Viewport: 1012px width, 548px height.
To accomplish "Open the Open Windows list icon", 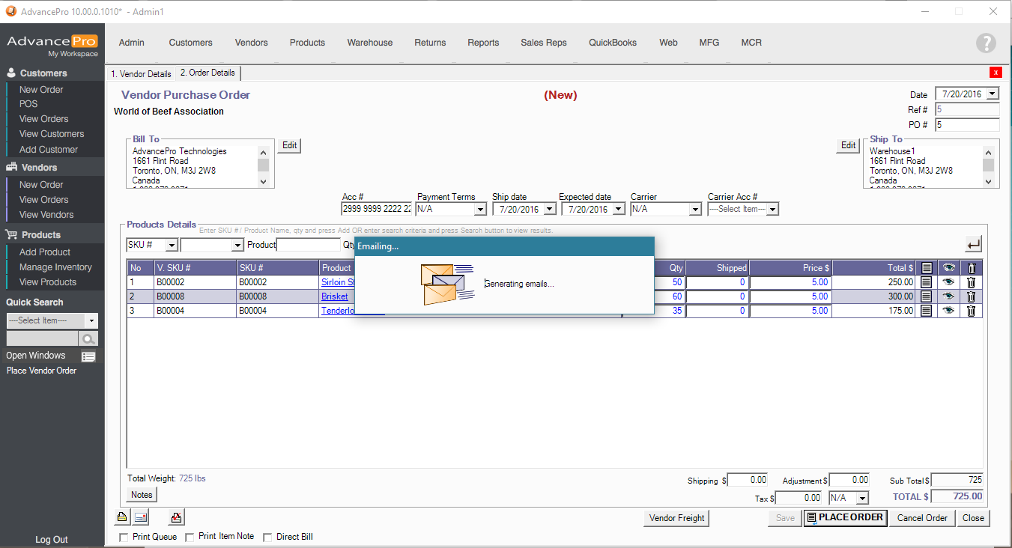I will 88,356.
